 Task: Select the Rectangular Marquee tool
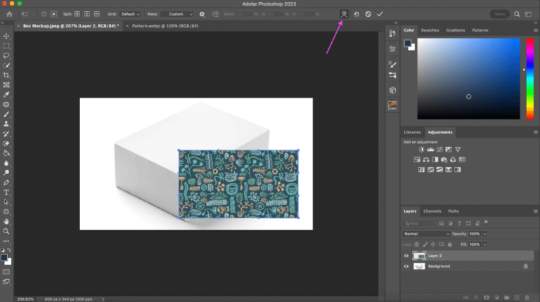(x=6, y=46)
